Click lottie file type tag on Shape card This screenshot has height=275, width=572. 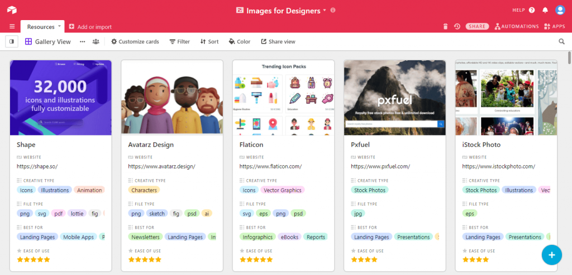point(77,214)
